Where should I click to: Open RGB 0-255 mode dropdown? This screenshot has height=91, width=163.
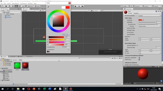click(66, 34)
